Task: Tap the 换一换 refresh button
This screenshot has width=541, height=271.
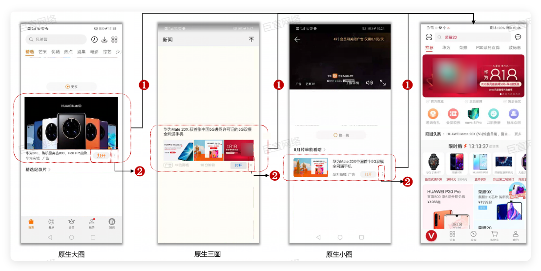Action: (341, 135)
